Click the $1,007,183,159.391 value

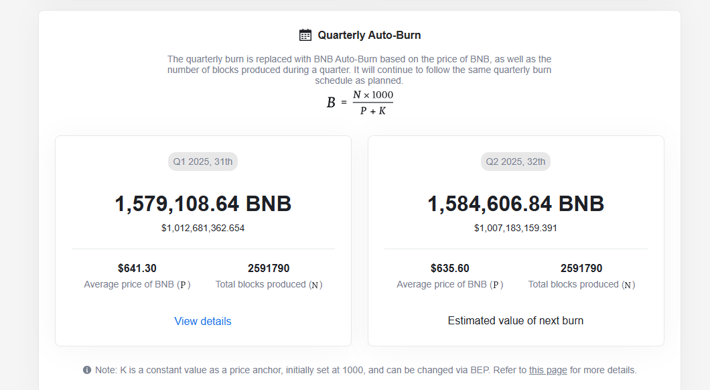point(516,228)
